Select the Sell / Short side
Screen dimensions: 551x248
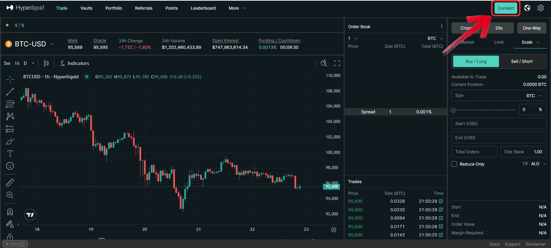tap(522, 61)
